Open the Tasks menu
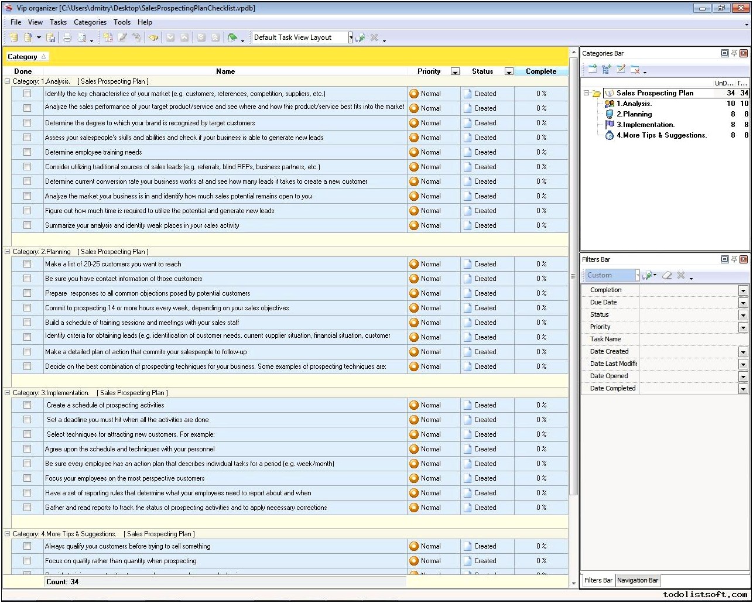The image size is (753, 603). coord(58,22)
